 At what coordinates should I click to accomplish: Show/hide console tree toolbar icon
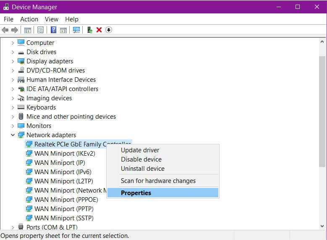(x=28, y=30)
